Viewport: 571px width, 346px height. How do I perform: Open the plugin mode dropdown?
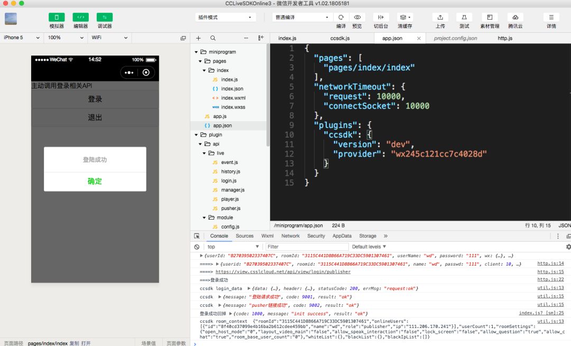pos(225,17)
